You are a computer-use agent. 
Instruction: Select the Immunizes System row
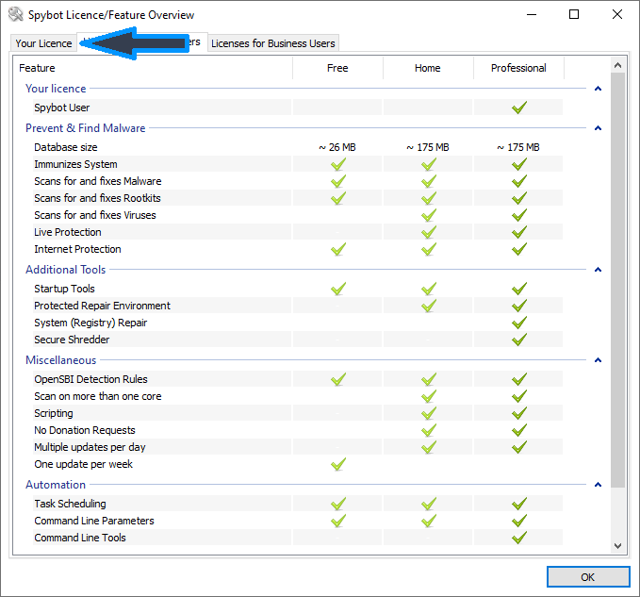click(298, 164)
